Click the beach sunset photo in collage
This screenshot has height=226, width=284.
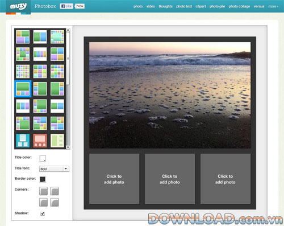[170, 95]
